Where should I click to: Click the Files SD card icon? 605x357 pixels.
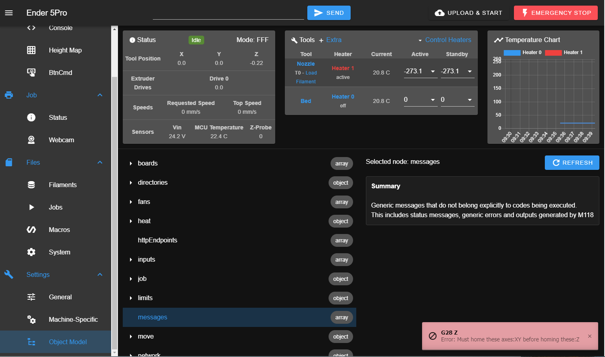coord(9,162)
